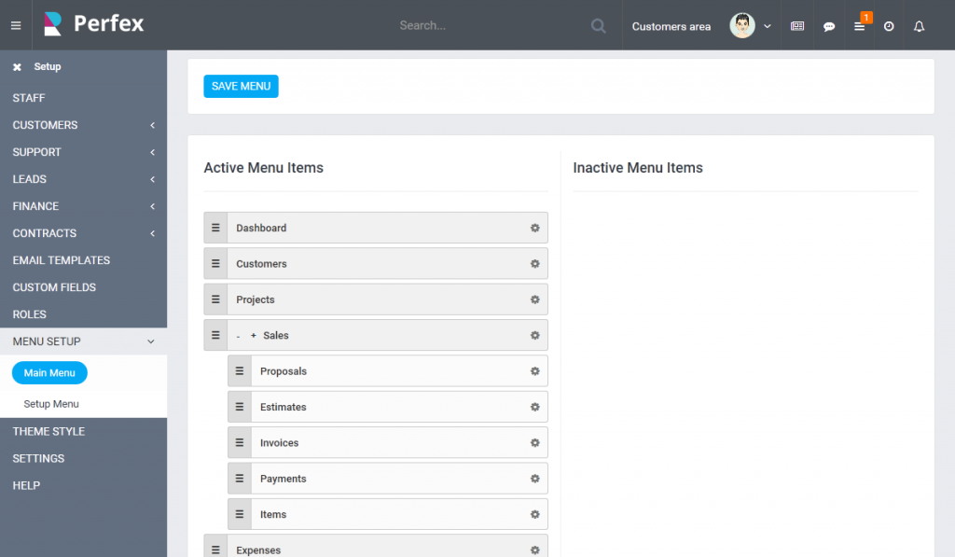Image resolution: width=955 pixels, height=557 pixels.
Task: Collapse the MENU SETUP section
Action: (84, 341)
